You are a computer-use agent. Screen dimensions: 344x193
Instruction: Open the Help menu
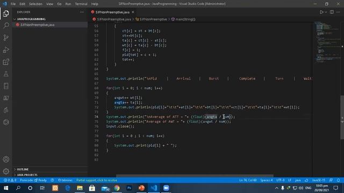click(95, 4)
